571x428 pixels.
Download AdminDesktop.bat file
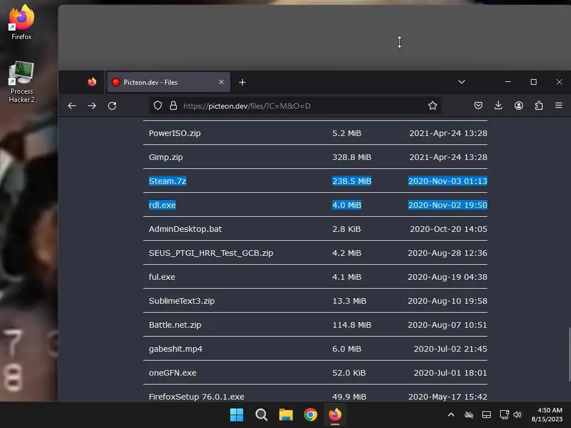point(185,229)
